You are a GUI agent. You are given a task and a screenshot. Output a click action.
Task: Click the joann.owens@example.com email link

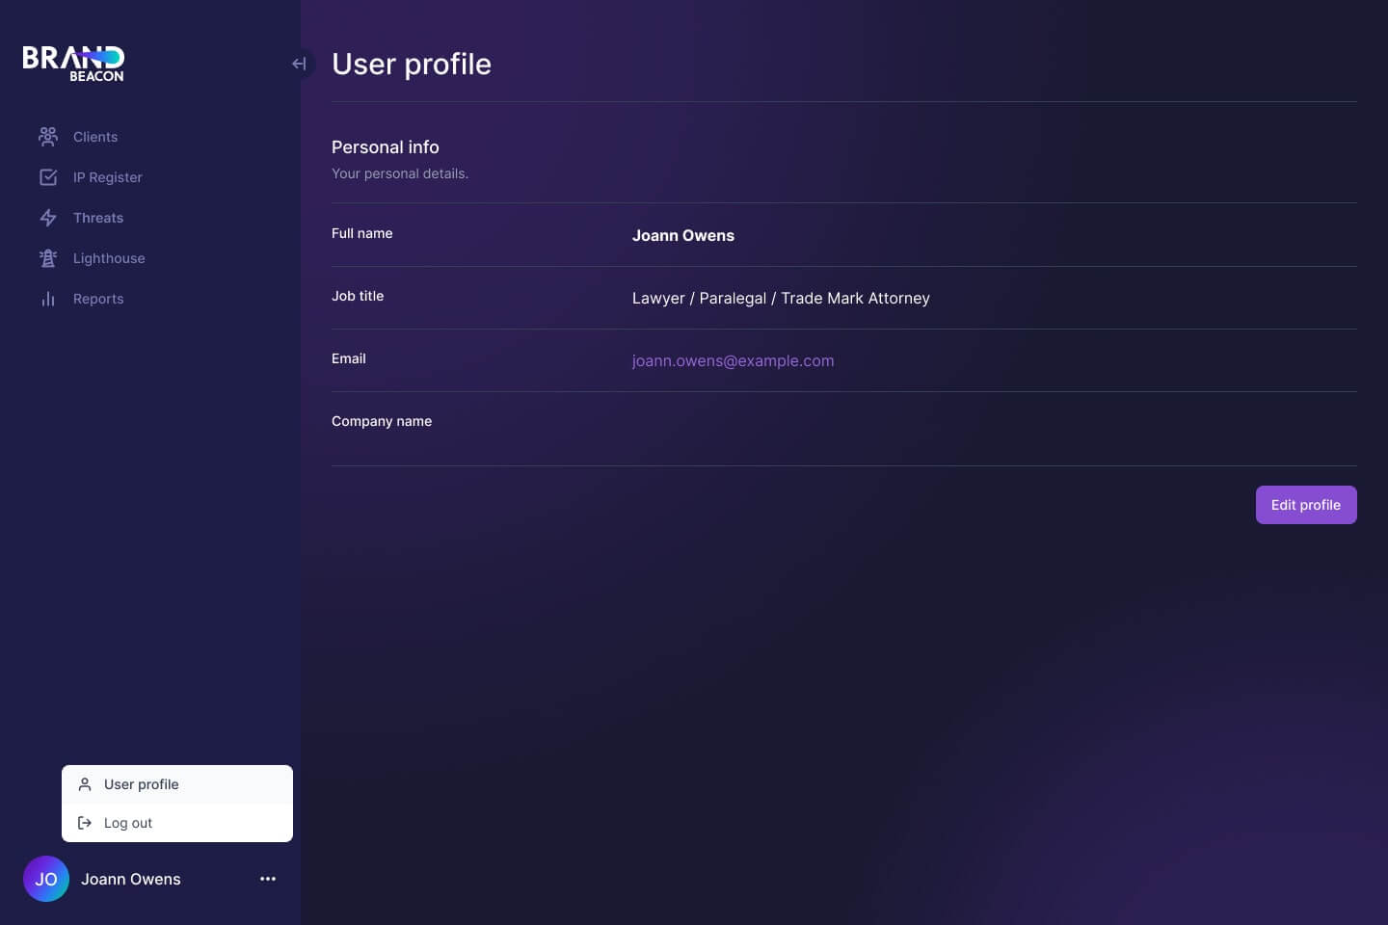tap(733, 360)
